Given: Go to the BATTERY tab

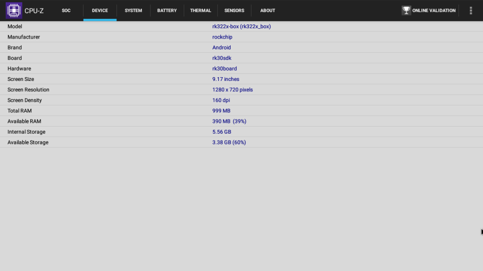Looking at the screenshot, I should pyautogui.click(x=167, y=10).
